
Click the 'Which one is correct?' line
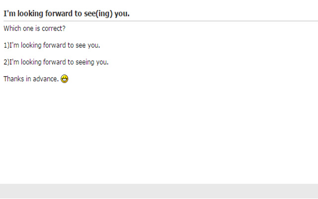click(x=34, y=28)
